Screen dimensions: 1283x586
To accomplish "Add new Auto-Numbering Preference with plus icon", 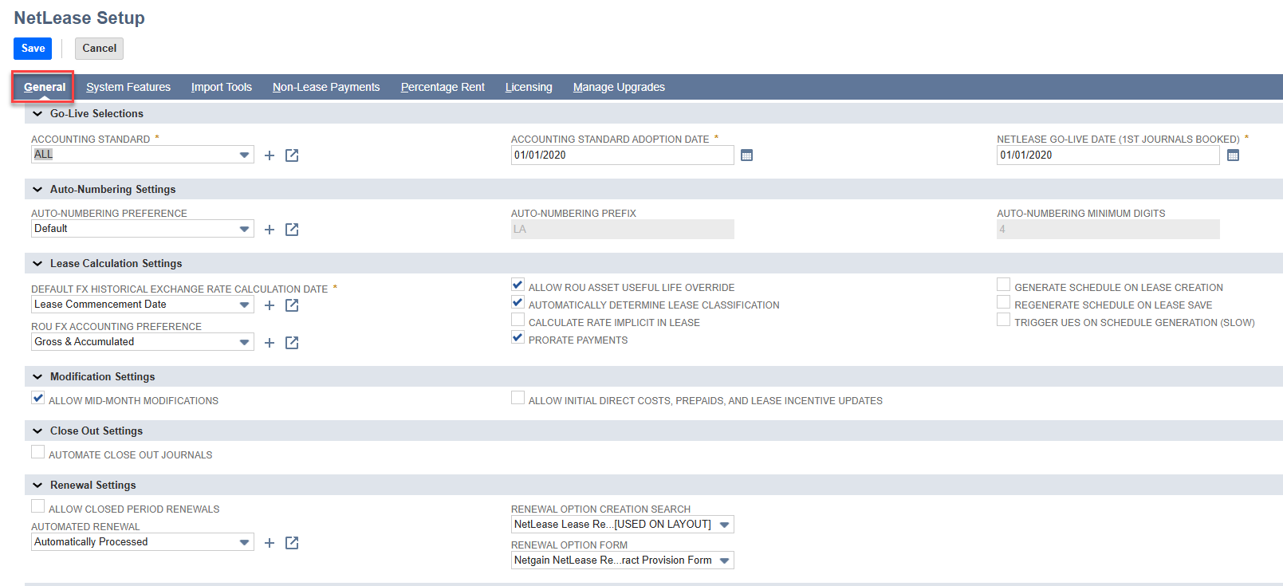I will coord(270,230).
